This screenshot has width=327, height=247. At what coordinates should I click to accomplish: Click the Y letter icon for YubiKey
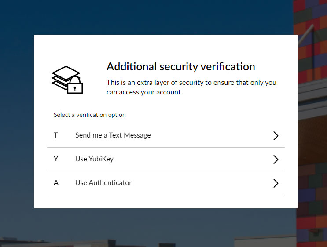[56, 159]
